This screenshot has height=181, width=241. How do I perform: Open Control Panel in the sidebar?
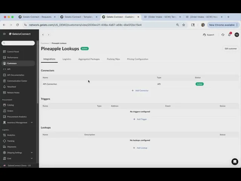click(x=13, y=52)
